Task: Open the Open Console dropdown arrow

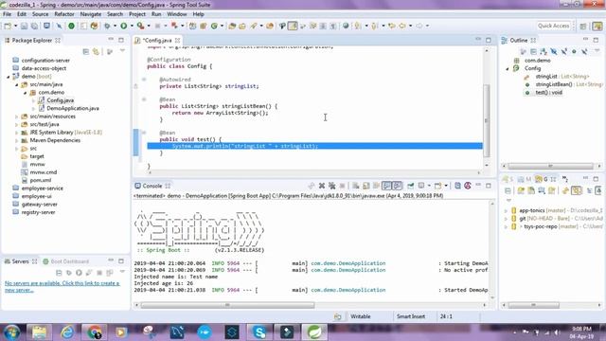Action: [x=446, y=186]
